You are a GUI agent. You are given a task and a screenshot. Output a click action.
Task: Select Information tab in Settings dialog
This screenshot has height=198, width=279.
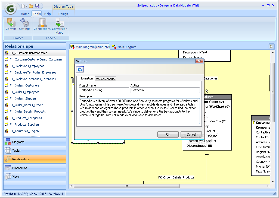[86, 78]
